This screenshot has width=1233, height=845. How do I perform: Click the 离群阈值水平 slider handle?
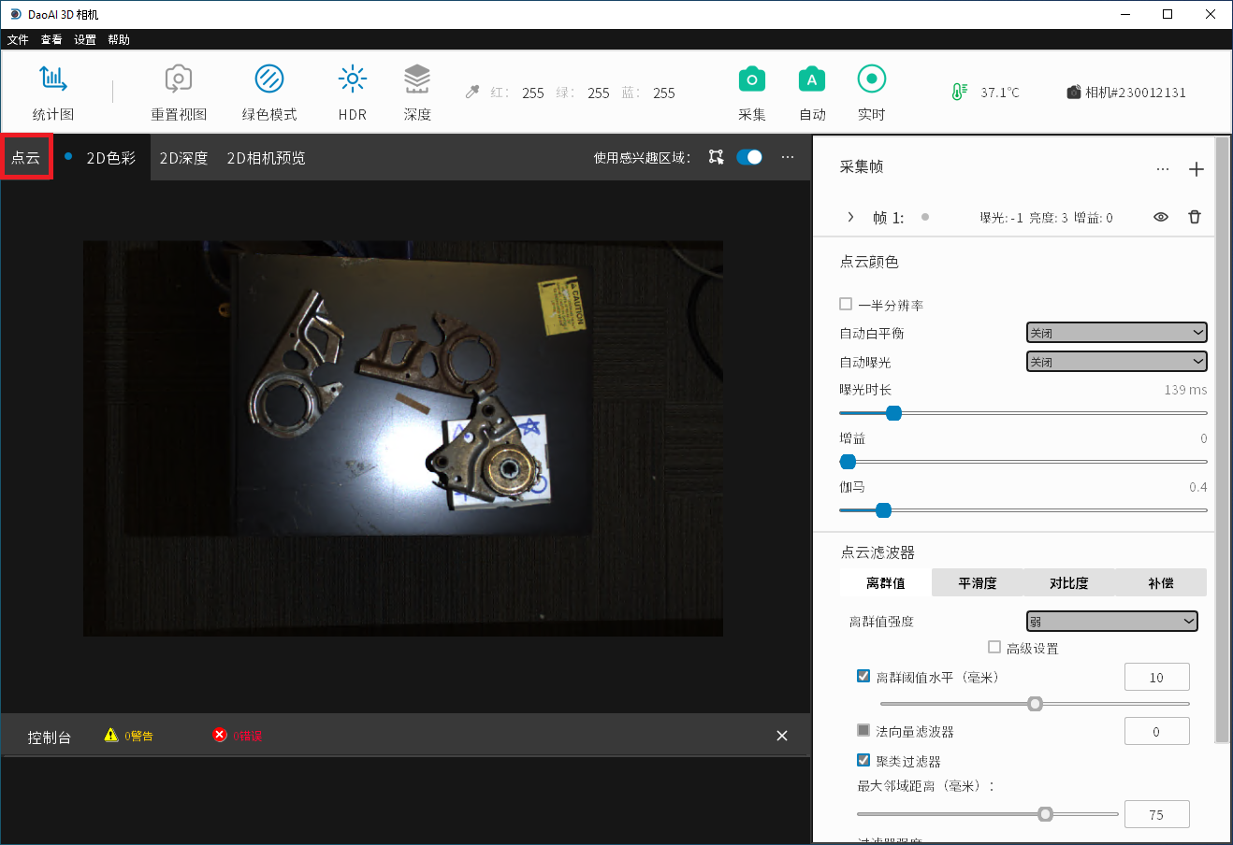(x=1035, y=703)
